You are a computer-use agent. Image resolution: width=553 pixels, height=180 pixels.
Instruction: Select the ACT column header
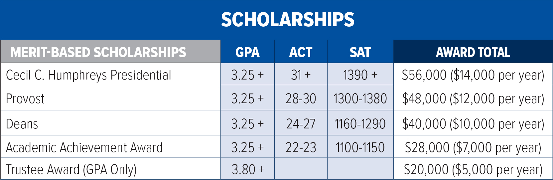[x=301, y=52]
